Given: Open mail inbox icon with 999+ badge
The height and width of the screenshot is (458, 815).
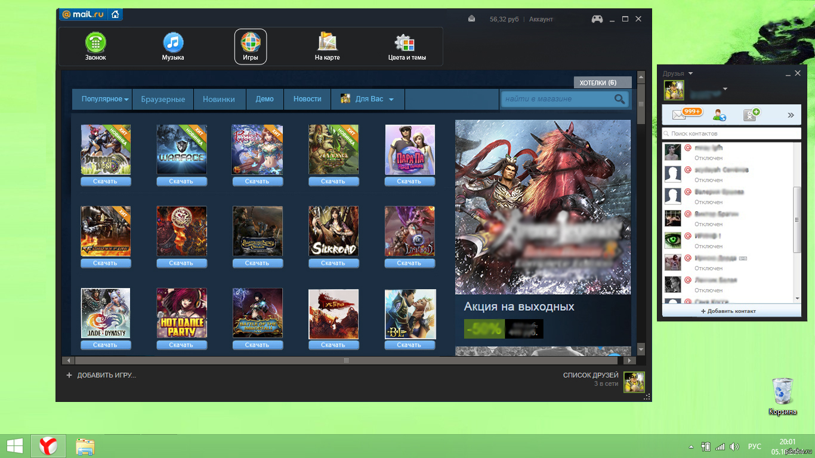Looking at the screenshot, I should [680, 115].
